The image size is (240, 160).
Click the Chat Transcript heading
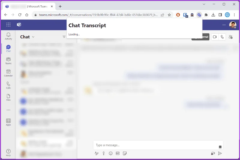[87, 25]
